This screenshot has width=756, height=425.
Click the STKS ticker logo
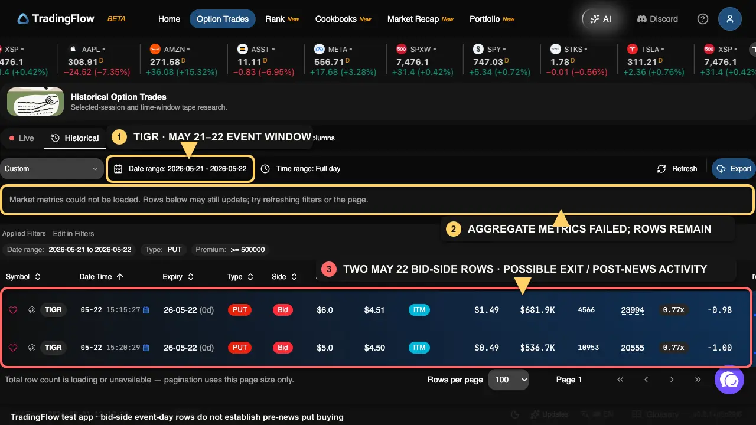tap(555, 49)
